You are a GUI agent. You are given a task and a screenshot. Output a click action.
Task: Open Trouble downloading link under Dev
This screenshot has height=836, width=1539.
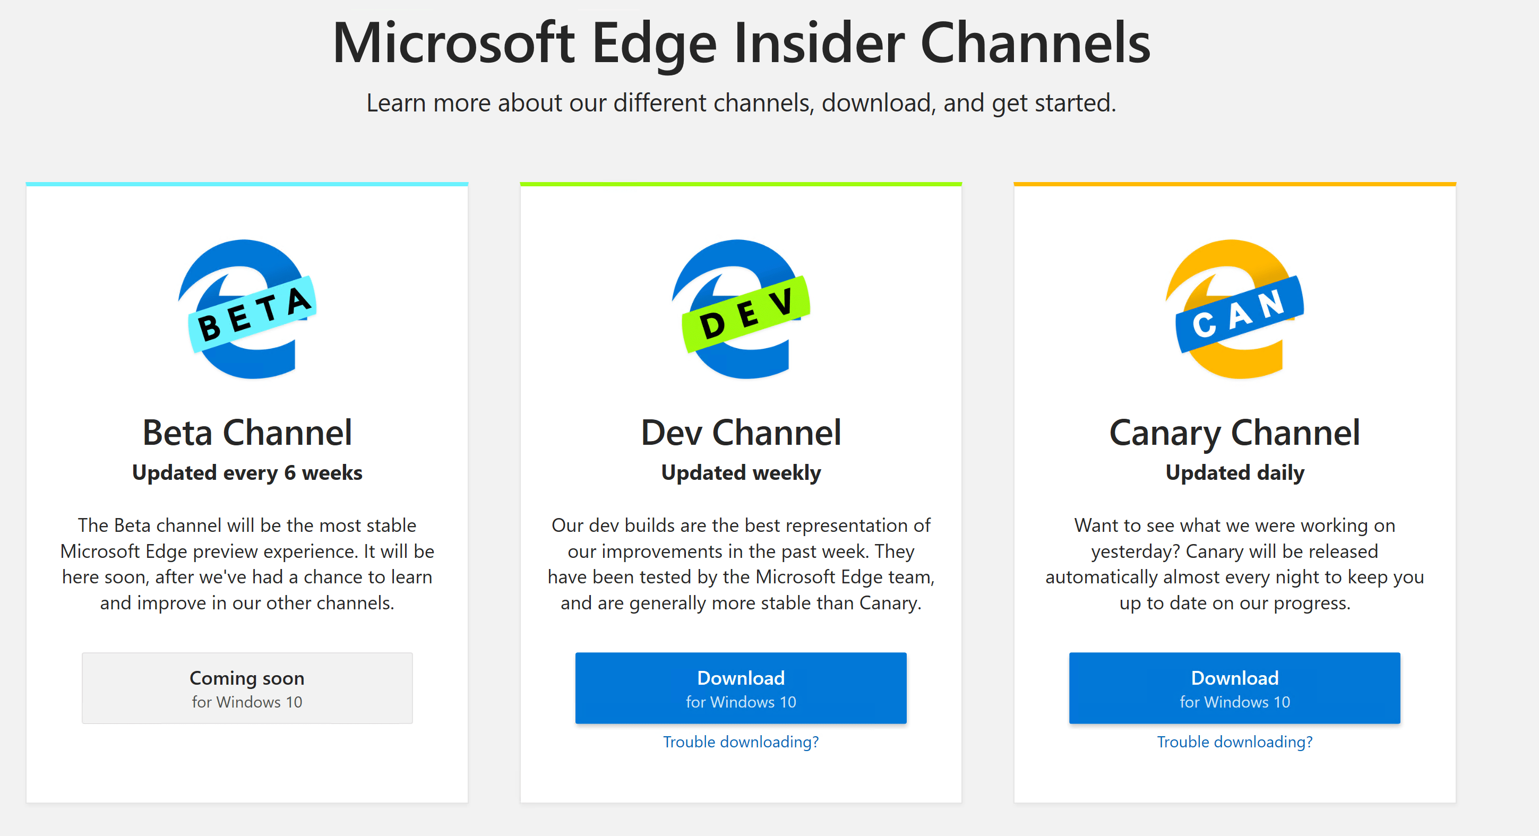(741, 742)
